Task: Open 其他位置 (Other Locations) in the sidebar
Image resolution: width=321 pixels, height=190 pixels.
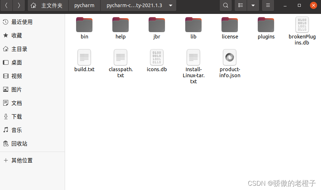Action: 32,160
